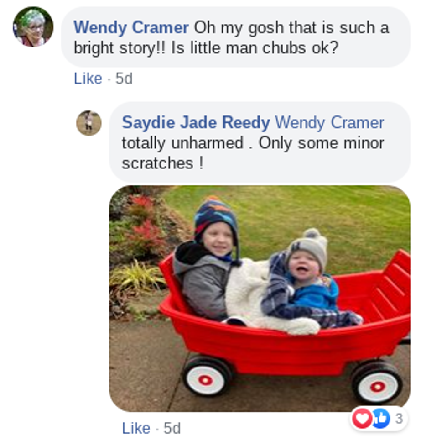Like Wendy Cramer's comment
The image size is (447, 446).
pos(88,78)
